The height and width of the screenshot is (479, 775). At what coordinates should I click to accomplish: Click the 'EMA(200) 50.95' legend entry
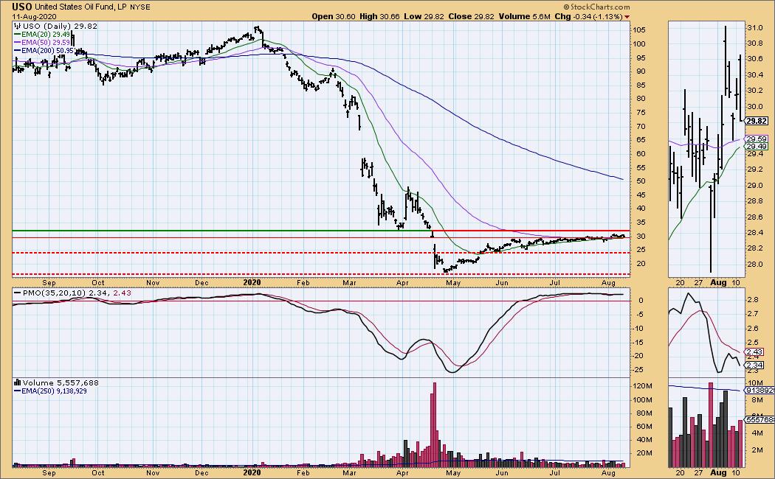[x=48, y=50]
